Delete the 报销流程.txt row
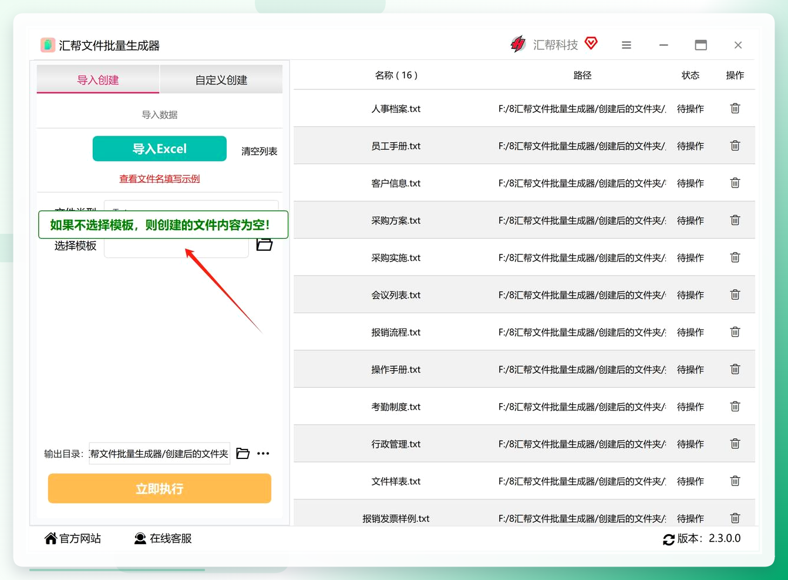Screen dimensions: 788x580 click(735, 332)
